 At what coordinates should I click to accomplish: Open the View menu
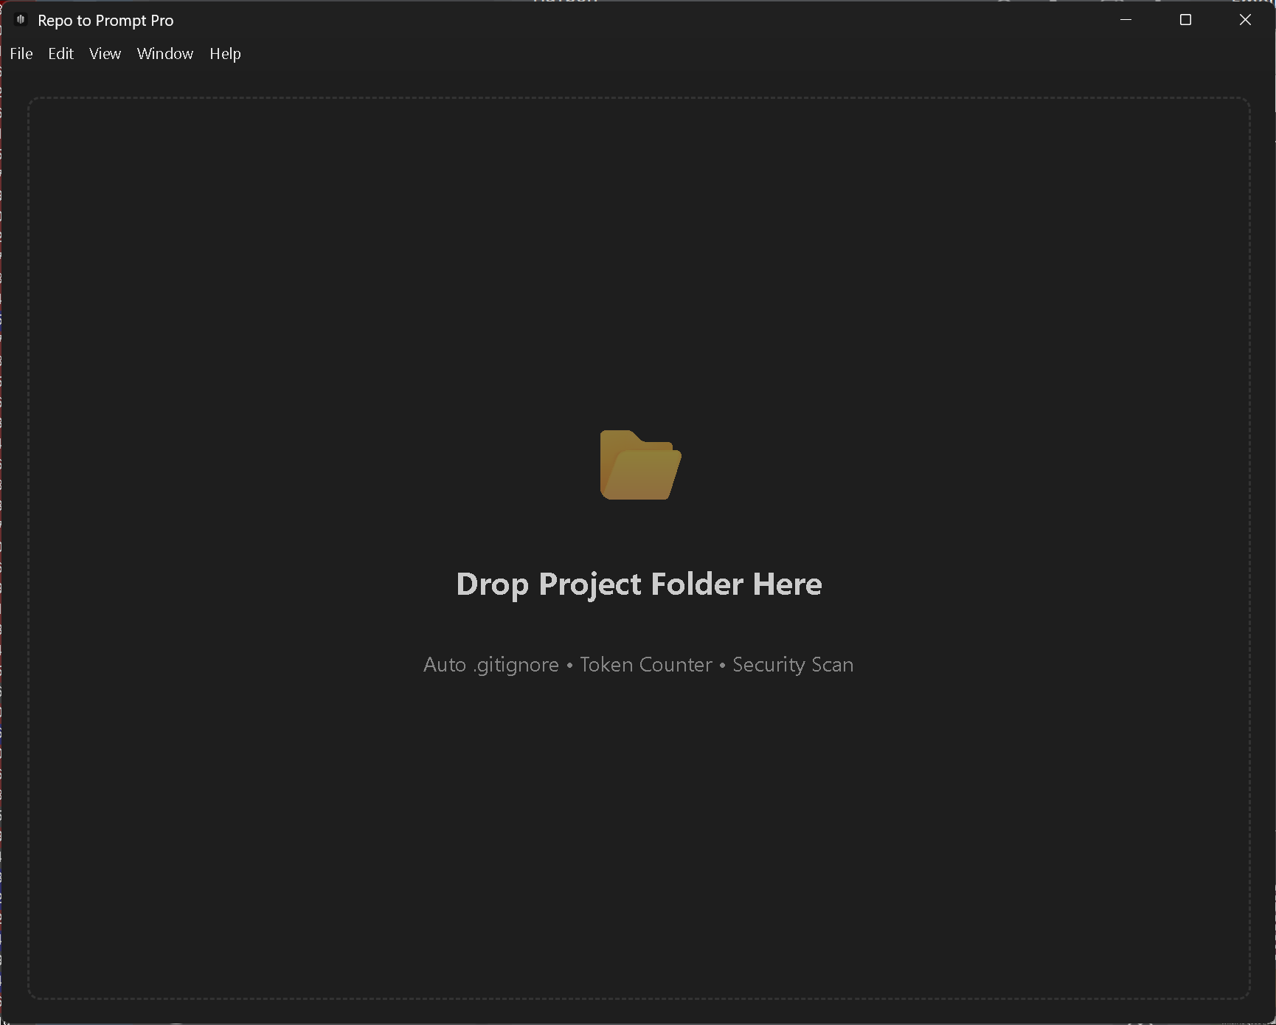[x=105, y=54]
